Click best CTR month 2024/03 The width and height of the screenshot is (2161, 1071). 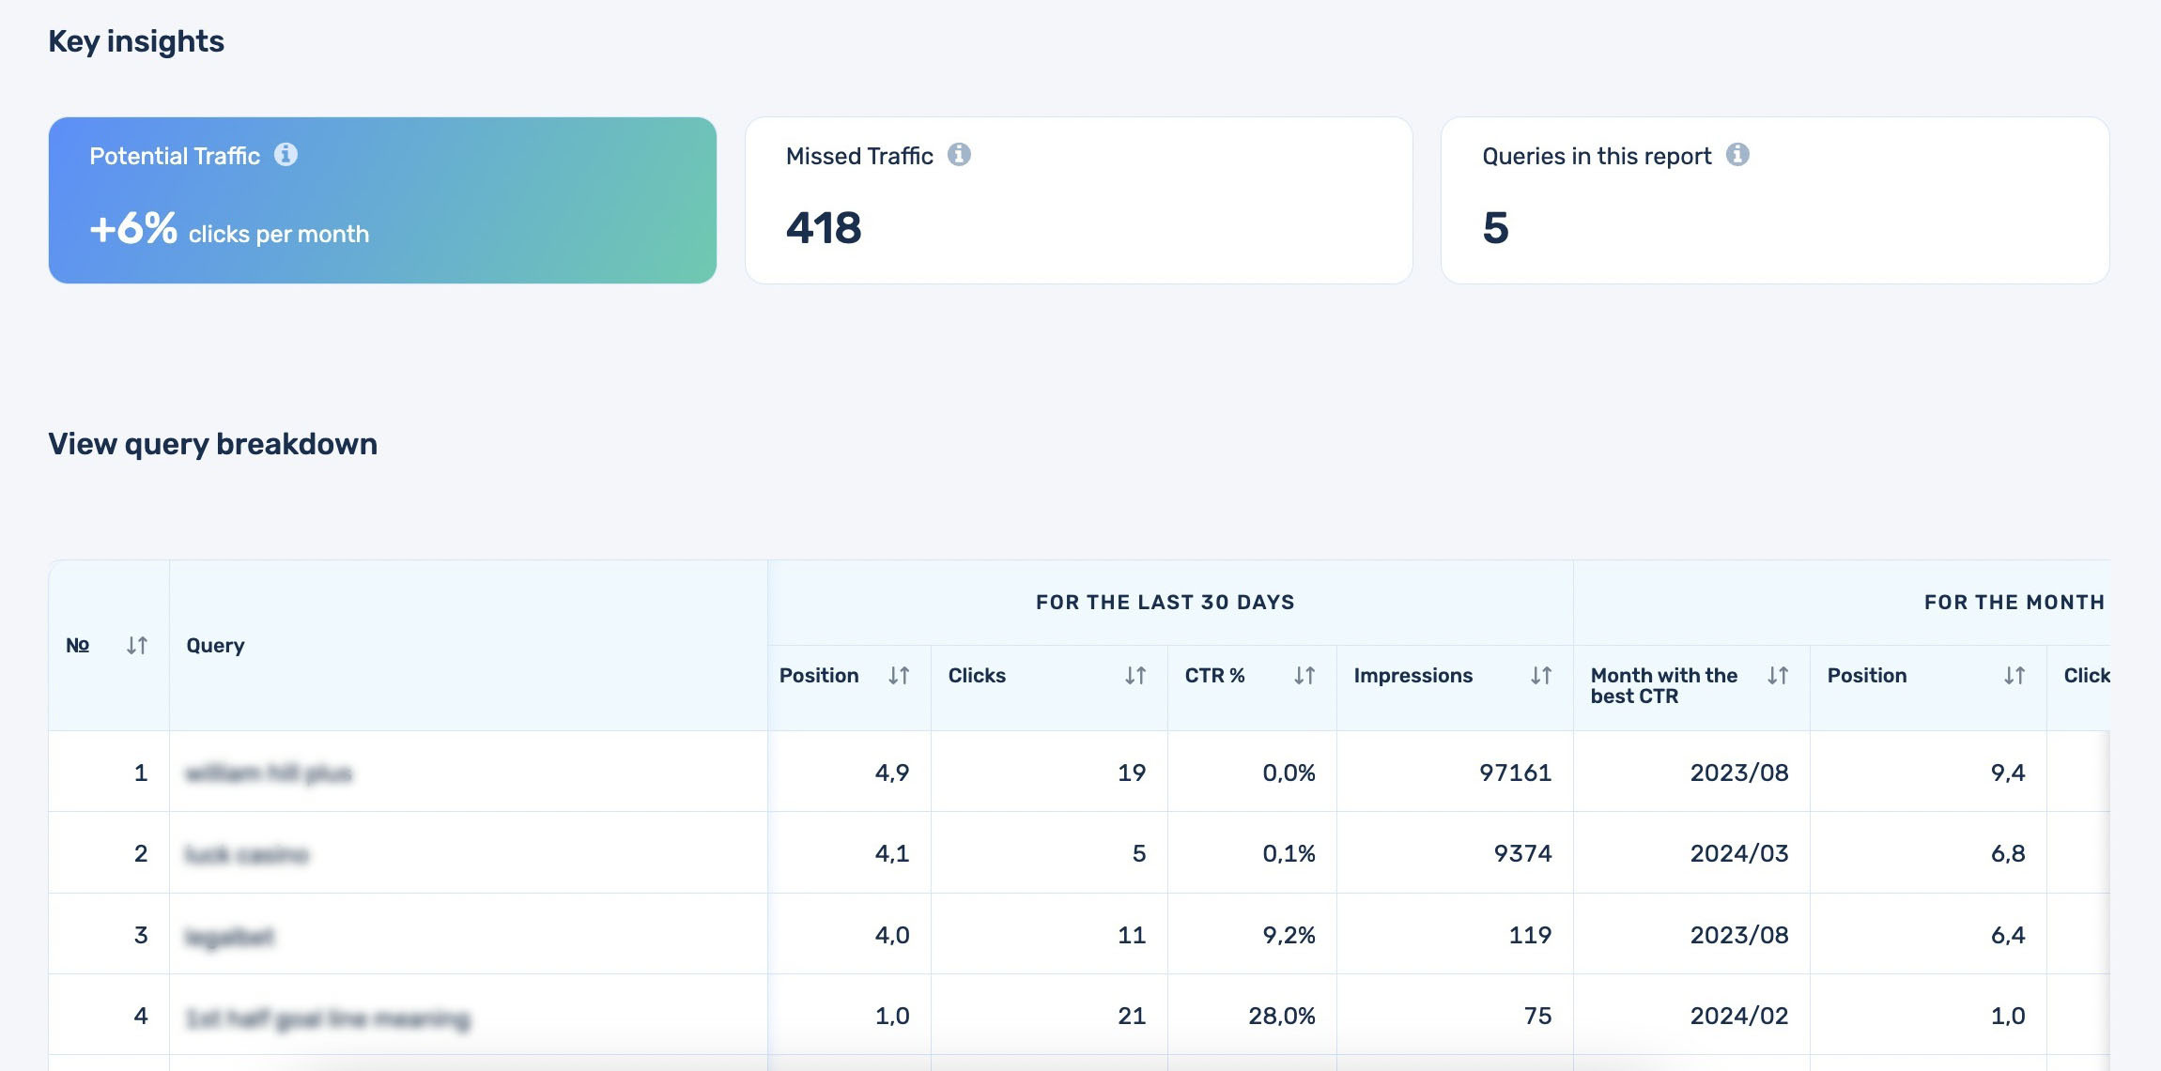tap(1739, 853)
